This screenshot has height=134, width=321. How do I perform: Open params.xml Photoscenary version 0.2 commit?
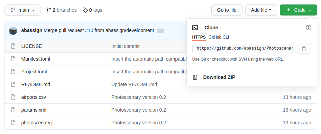pos(139,110)
